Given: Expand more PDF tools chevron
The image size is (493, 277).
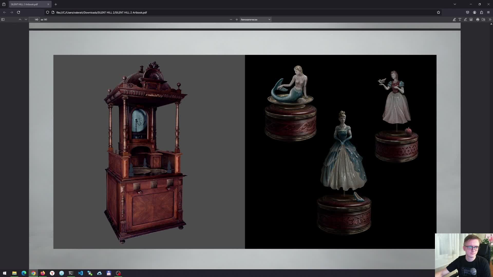Looking at the screenshot, I should [490, 19].
